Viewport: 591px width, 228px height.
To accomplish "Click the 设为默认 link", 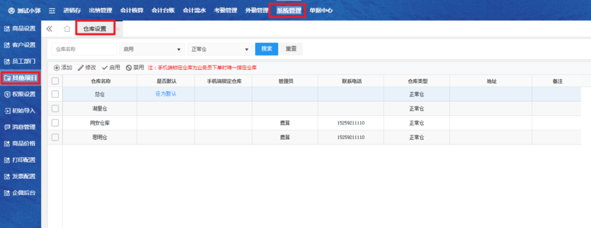I will (x=165, y=94).
